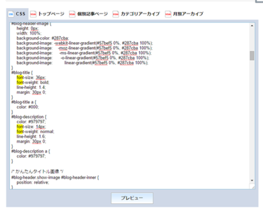Click the '#blog-description {' selector line
The height and width of the screenshot is (211, 263).
click(x=29, y=117)
